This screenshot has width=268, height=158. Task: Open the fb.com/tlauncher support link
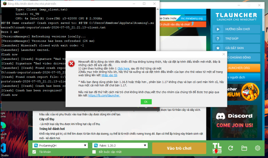(104, 95)
